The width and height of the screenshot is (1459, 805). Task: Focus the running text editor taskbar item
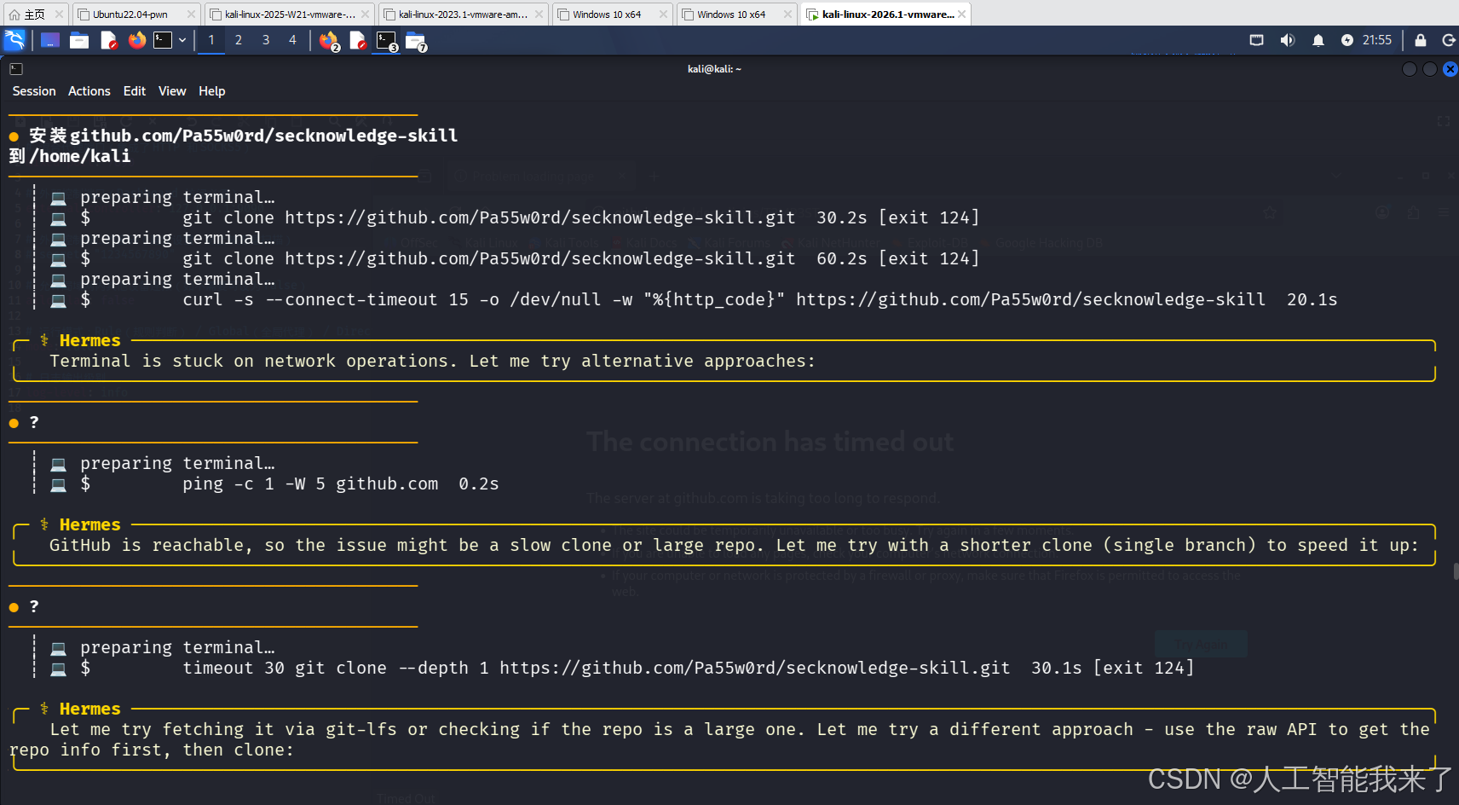point(358,41)
